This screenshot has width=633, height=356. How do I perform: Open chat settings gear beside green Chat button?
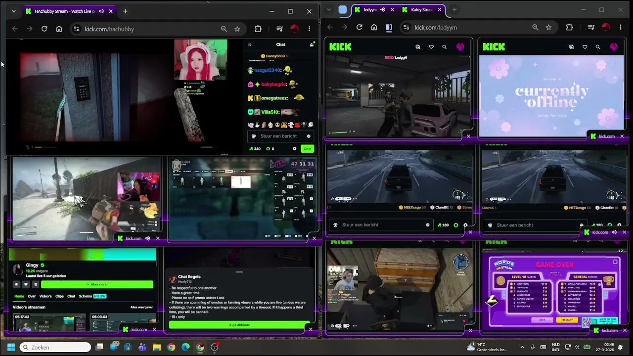tap(295, 148)
